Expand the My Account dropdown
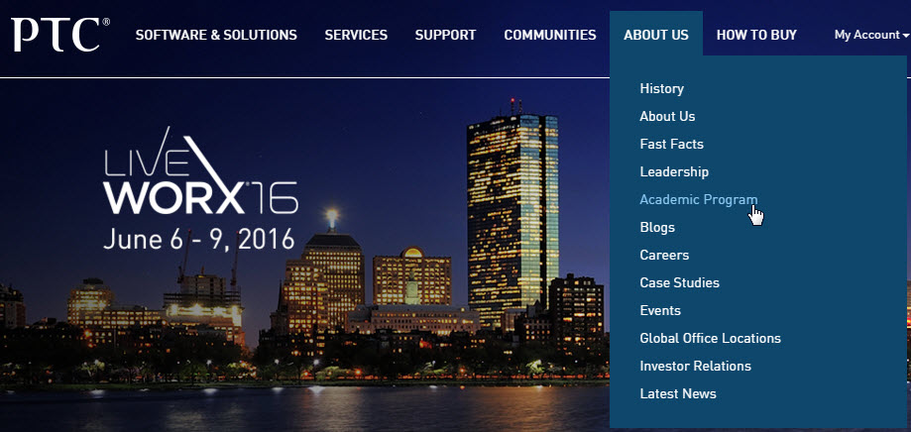911x432 pixels. 871,35
